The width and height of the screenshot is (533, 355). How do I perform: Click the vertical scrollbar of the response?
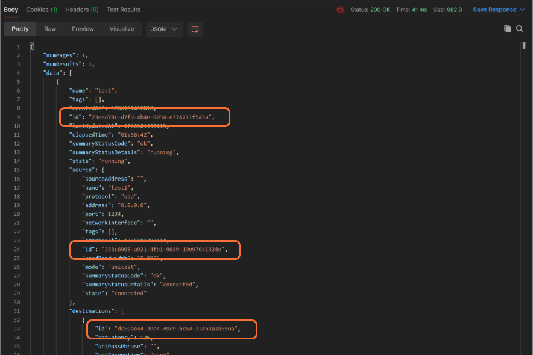524,46
